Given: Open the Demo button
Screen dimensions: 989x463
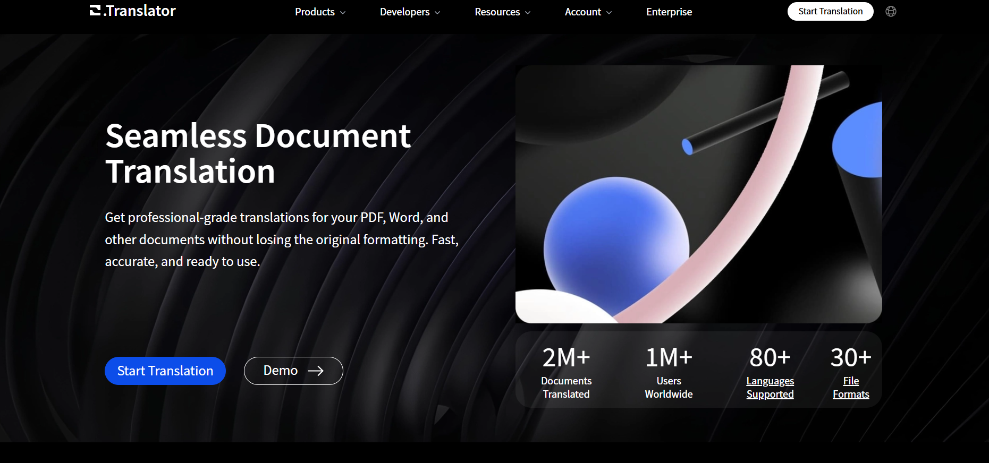Looking at the screenshot, I should point(293,371).
